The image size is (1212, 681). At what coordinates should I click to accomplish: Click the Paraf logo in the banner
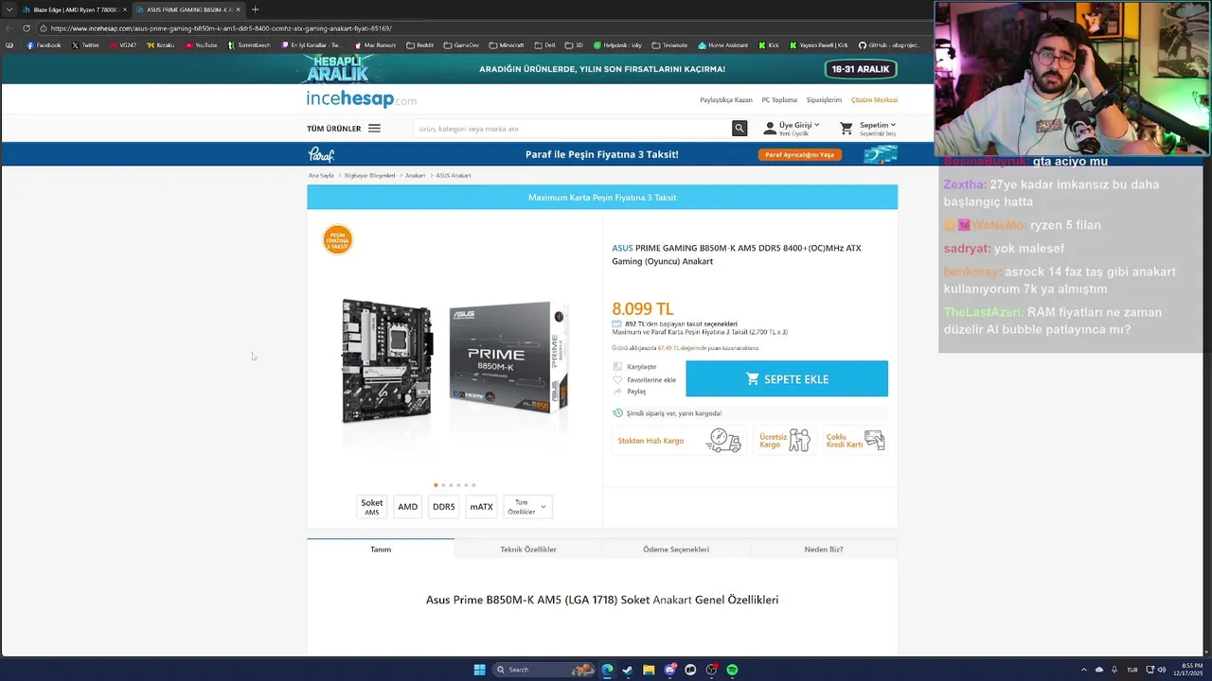tap(321, 154)
